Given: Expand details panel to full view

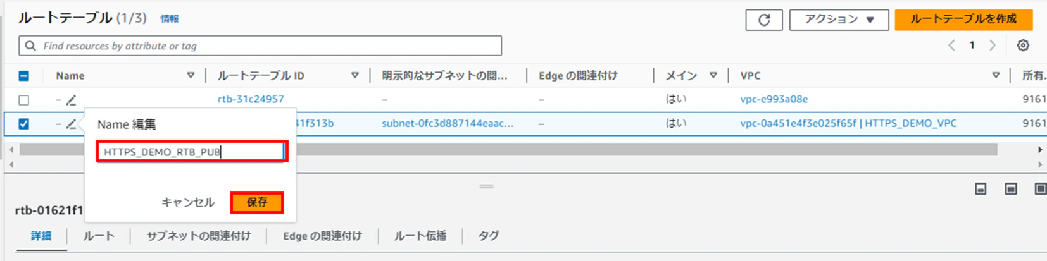Looking at the screenshot, I should (x=1040, y=189).
